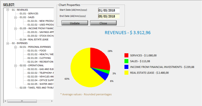Collapse the 01.03 - INCOME FROM FINANC node
The width and height of the screenshot is (202, 106).
pos(15,29)
